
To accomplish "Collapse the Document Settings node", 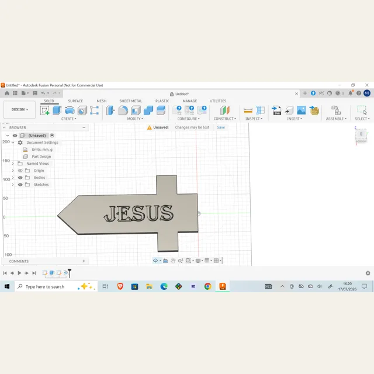I will [x=13, y=143].
